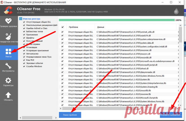
Task: Select the diasymreader.dll path row
Action: pyautogui.click(x=119, y=72)
